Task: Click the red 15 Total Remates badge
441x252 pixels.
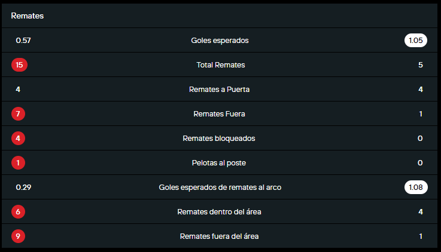Action: tap(19, 64)
